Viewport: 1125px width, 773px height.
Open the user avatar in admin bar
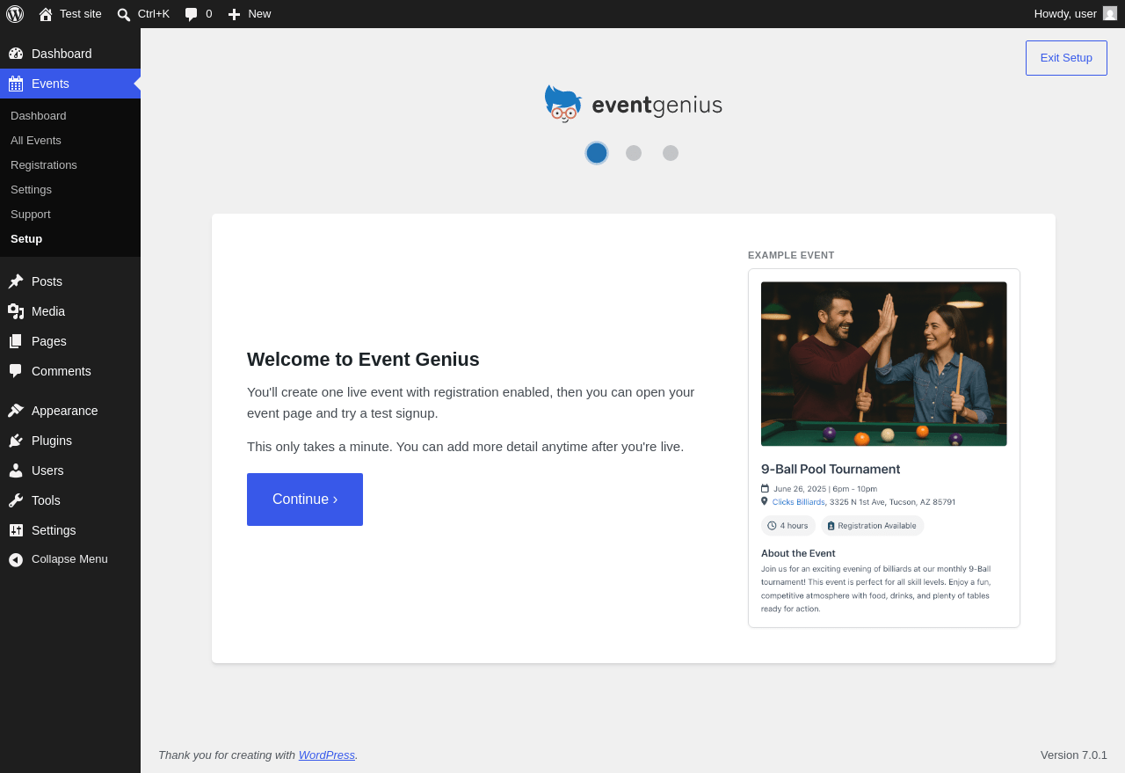coord(1110,13)
